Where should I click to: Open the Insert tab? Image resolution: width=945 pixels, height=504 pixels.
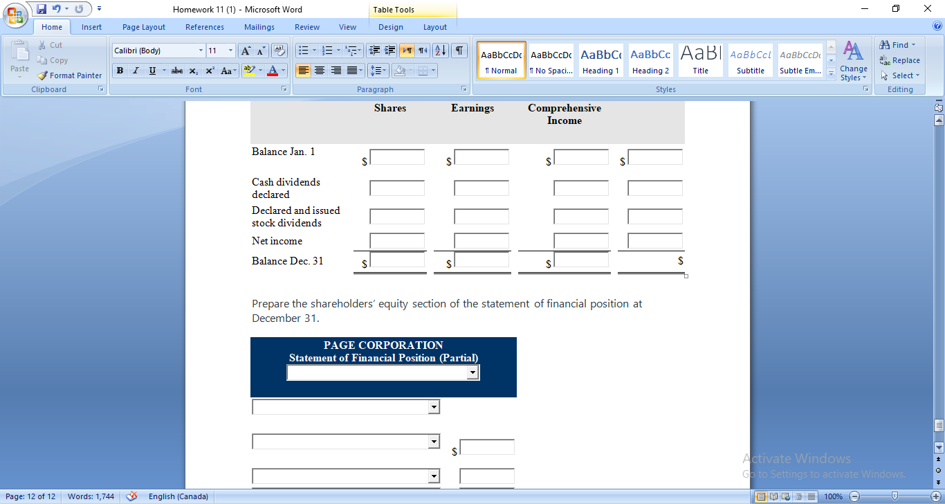coord(91,27)
